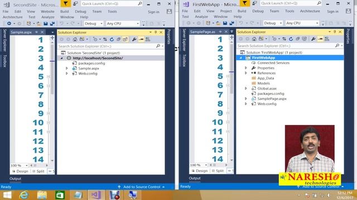357x200 pixels.
Task: Click Save All icon in SecondSite toolbar
Action: click(x=52, y=23)
